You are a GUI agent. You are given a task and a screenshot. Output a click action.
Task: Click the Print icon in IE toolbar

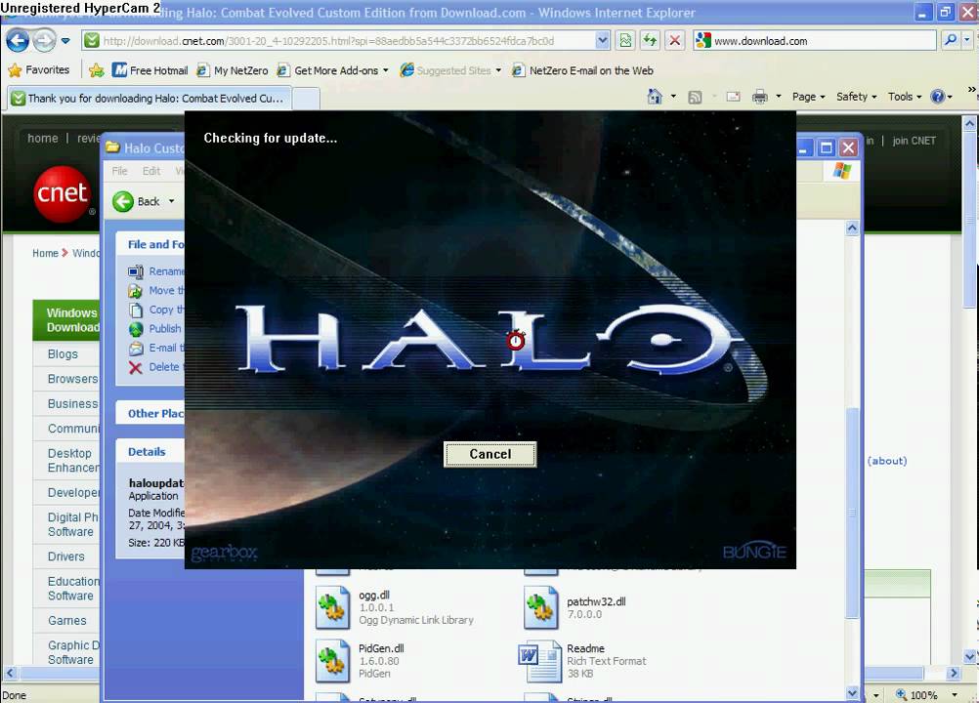click(760, 97)
